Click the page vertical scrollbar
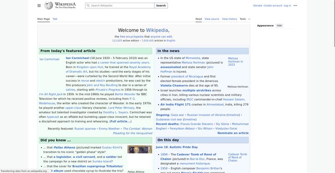This screenshot has height=173, width=335. point(333,23)
